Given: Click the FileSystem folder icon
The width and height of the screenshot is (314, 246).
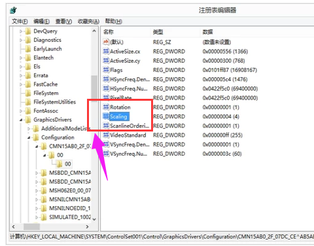Looking at the screenshot, I should [28, 94].
